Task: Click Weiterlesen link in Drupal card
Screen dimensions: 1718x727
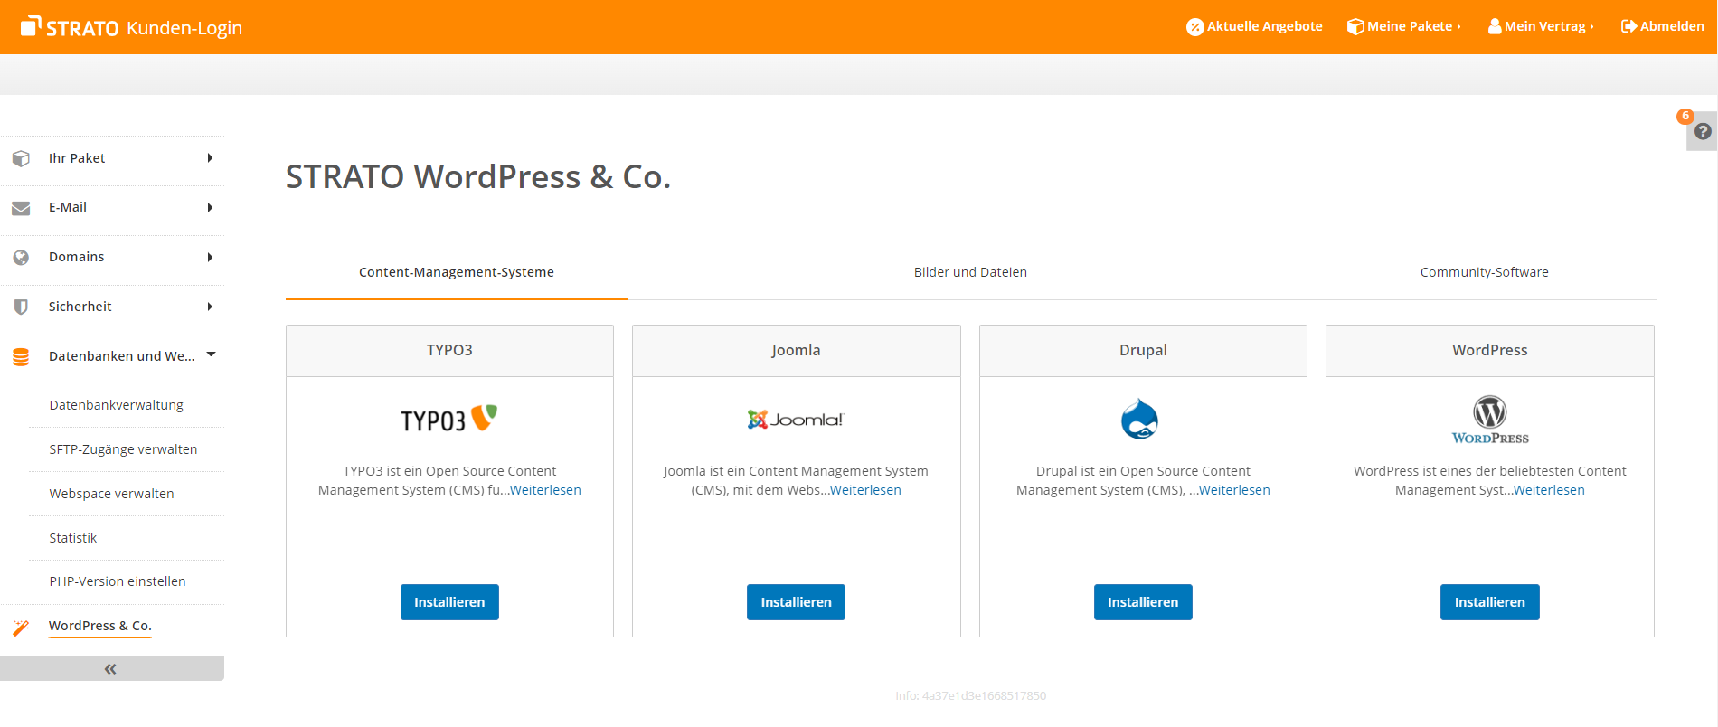Action: 1234,490
